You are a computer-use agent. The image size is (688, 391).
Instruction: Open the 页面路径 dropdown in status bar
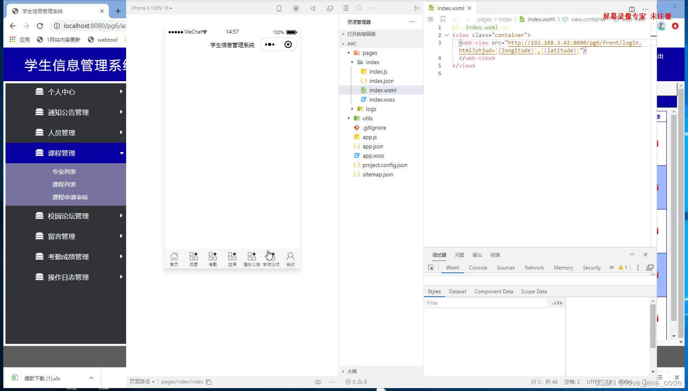(x=142, y=382)
